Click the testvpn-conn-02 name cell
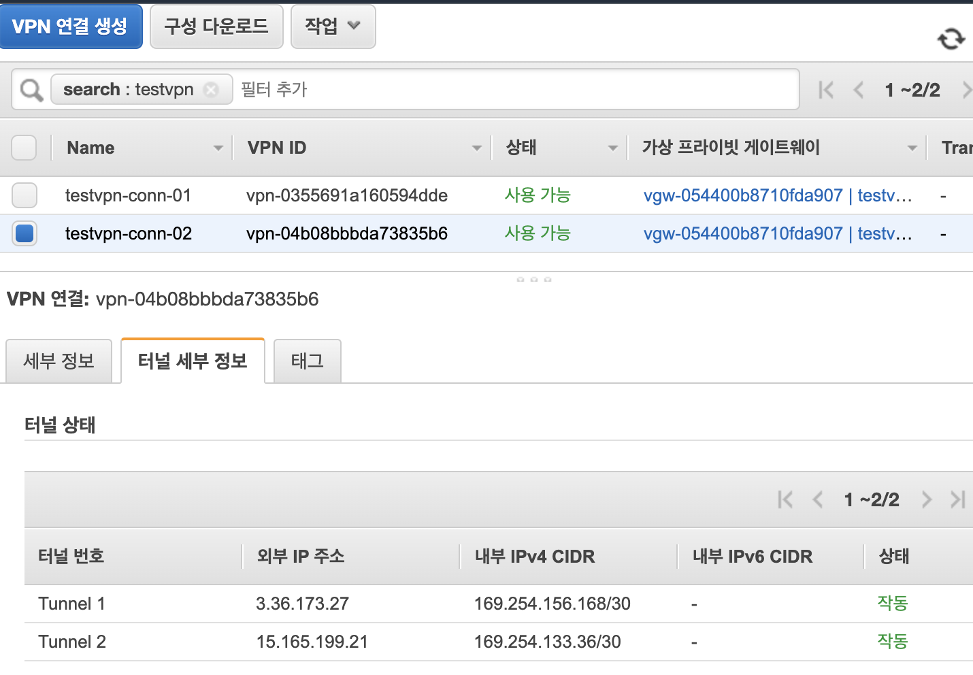The width and height of the screenshot is (973, 675). click(x=129, y=233)
